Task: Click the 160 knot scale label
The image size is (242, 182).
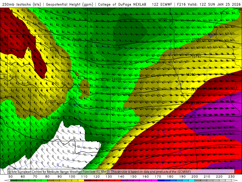Action: (146, 177)
